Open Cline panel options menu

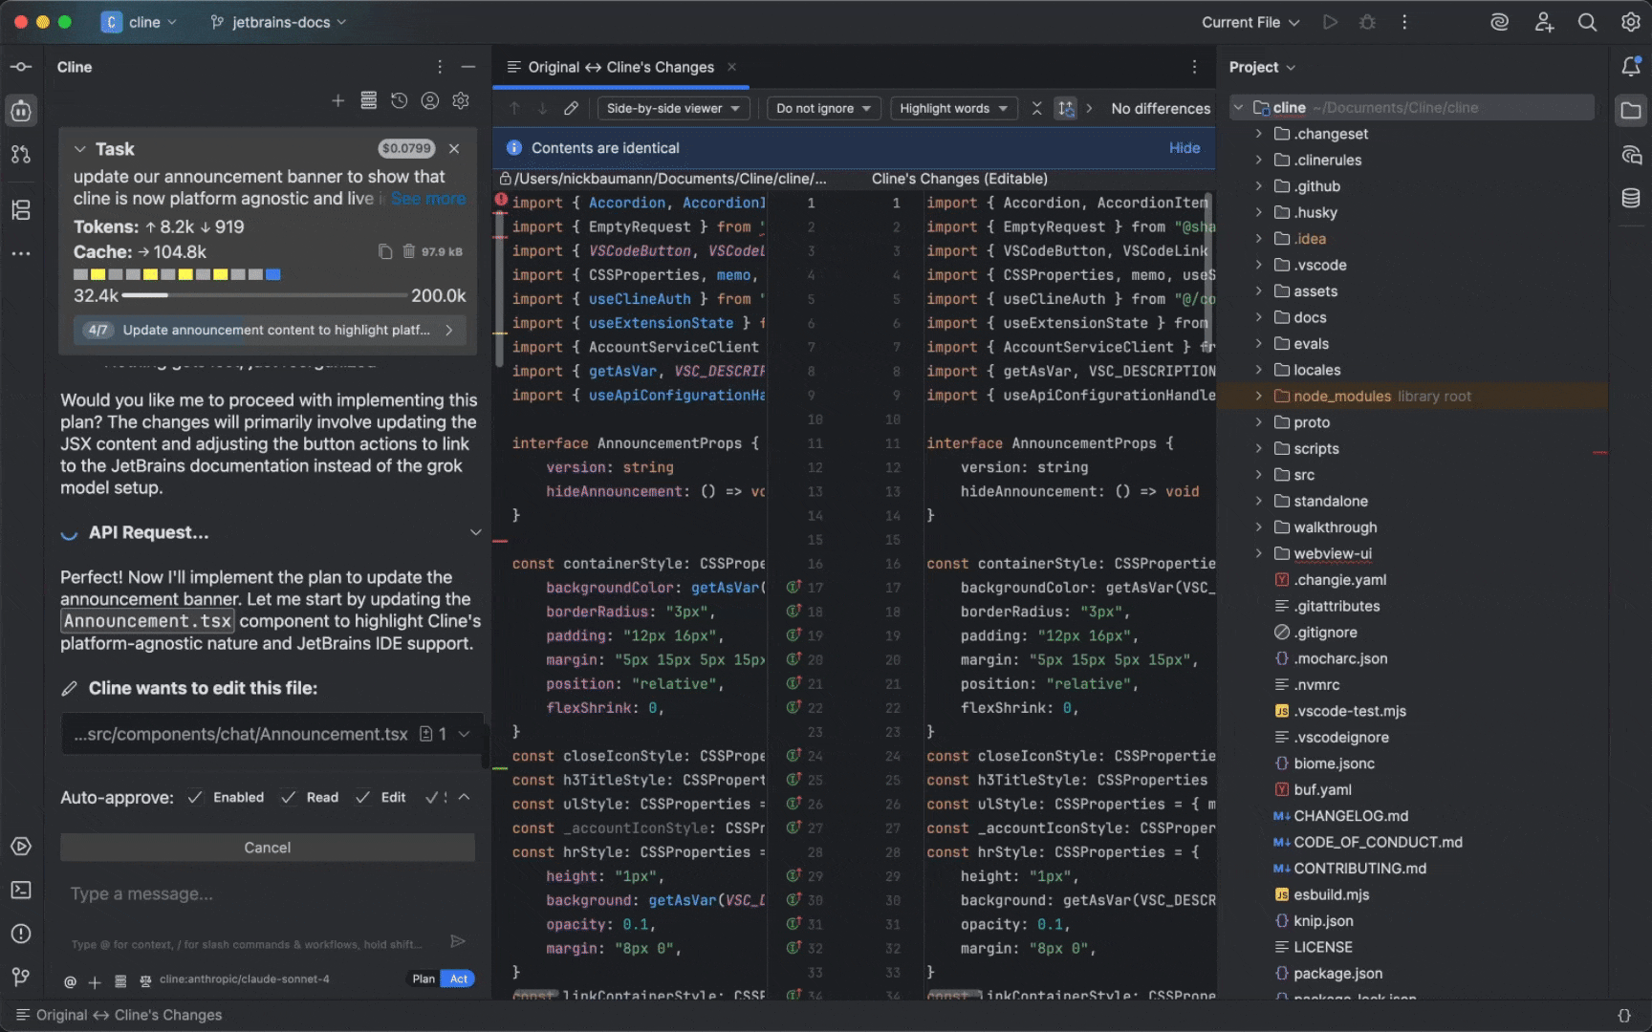(440, 67)
